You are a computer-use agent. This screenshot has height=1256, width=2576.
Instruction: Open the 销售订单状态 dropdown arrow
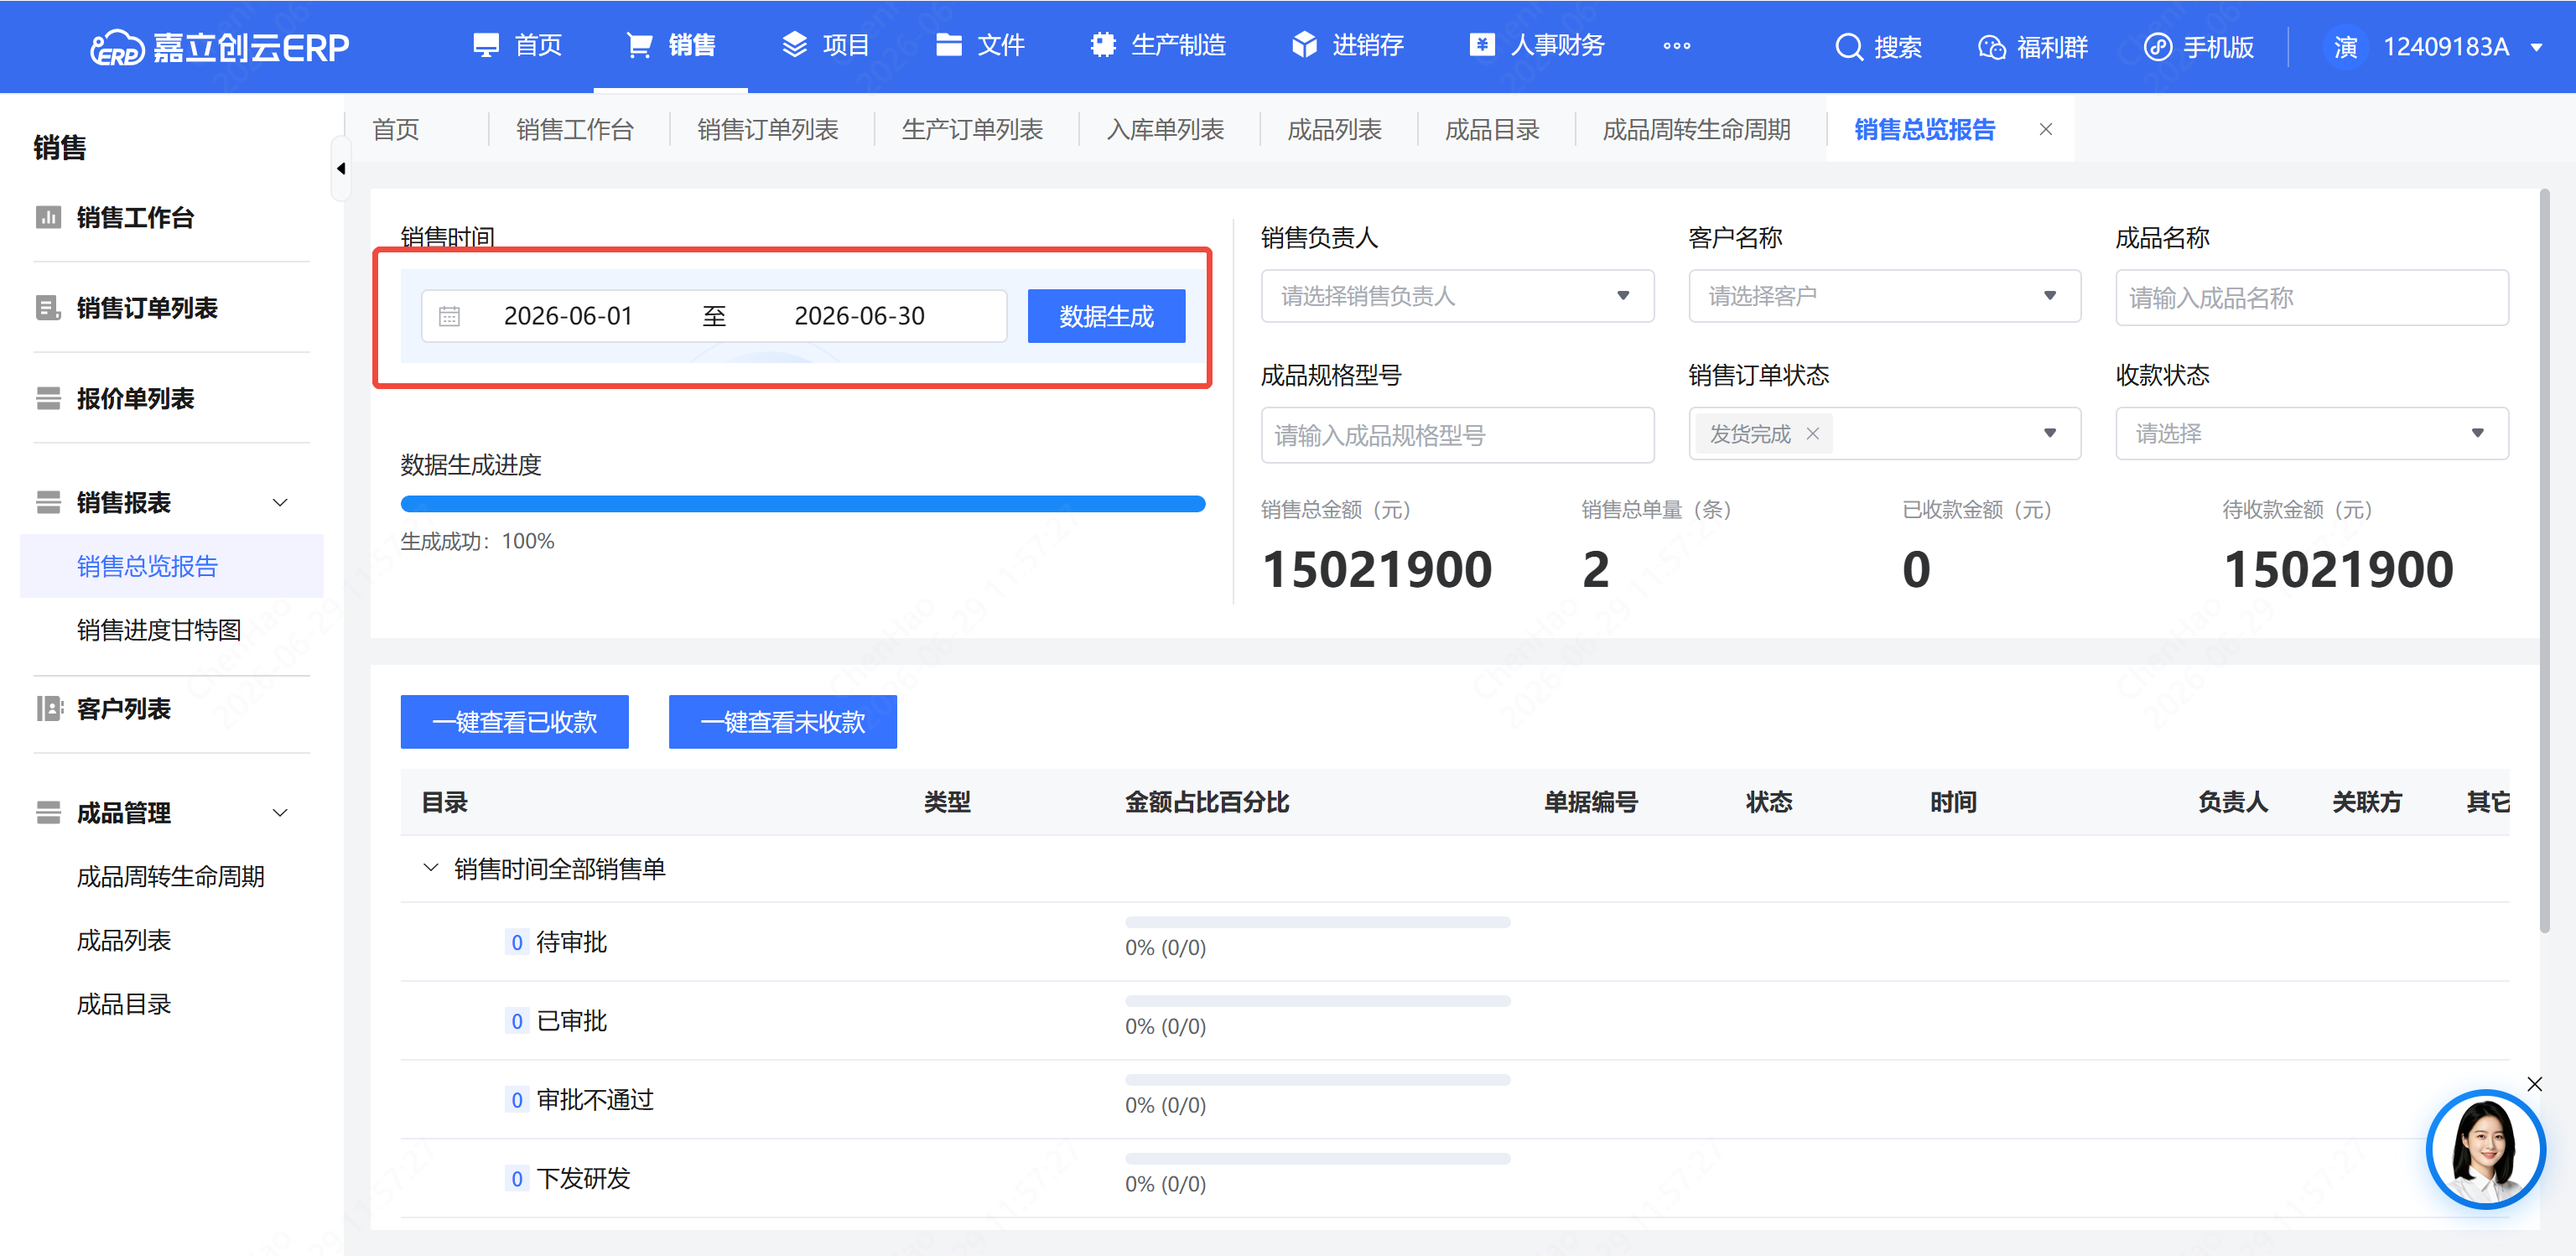(x=2049, y=433)
